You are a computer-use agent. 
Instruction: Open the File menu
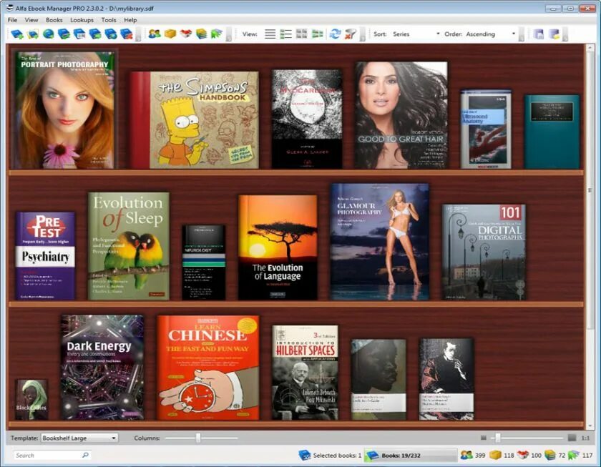pyautogui.click(x=12, y=20)
